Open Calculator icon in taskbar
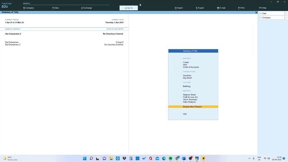The height and width of the screenshot is (162, 288). pyautogui.click(x=131, y=158)
